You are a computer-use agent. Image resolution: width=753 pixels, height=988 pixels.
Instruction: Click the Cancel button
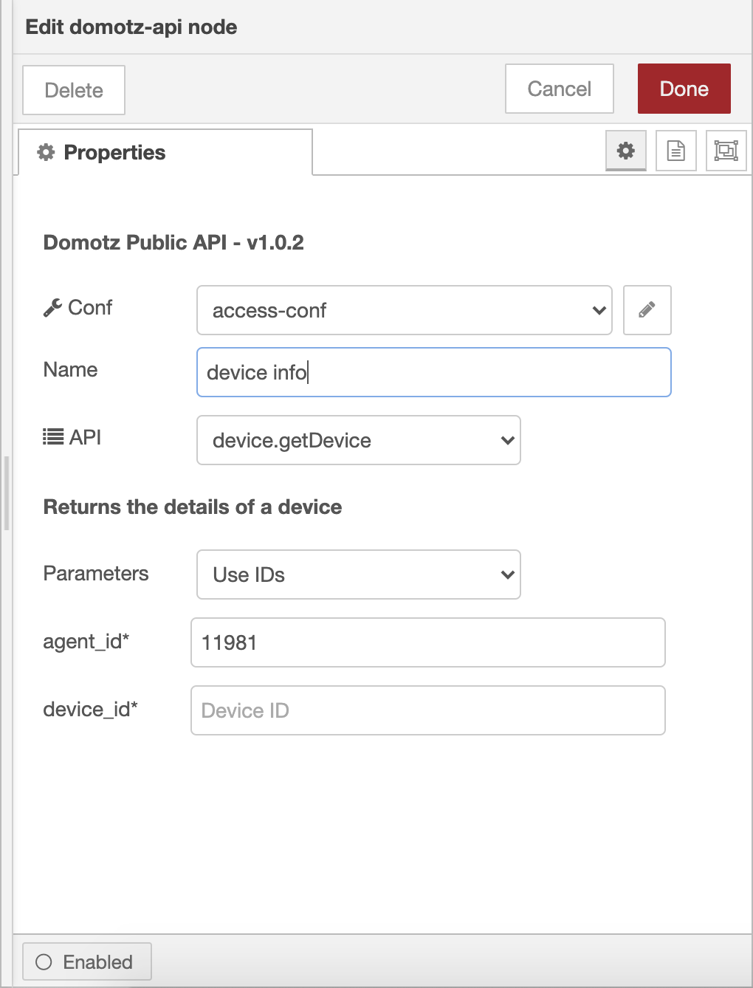[x=560, y=89]
